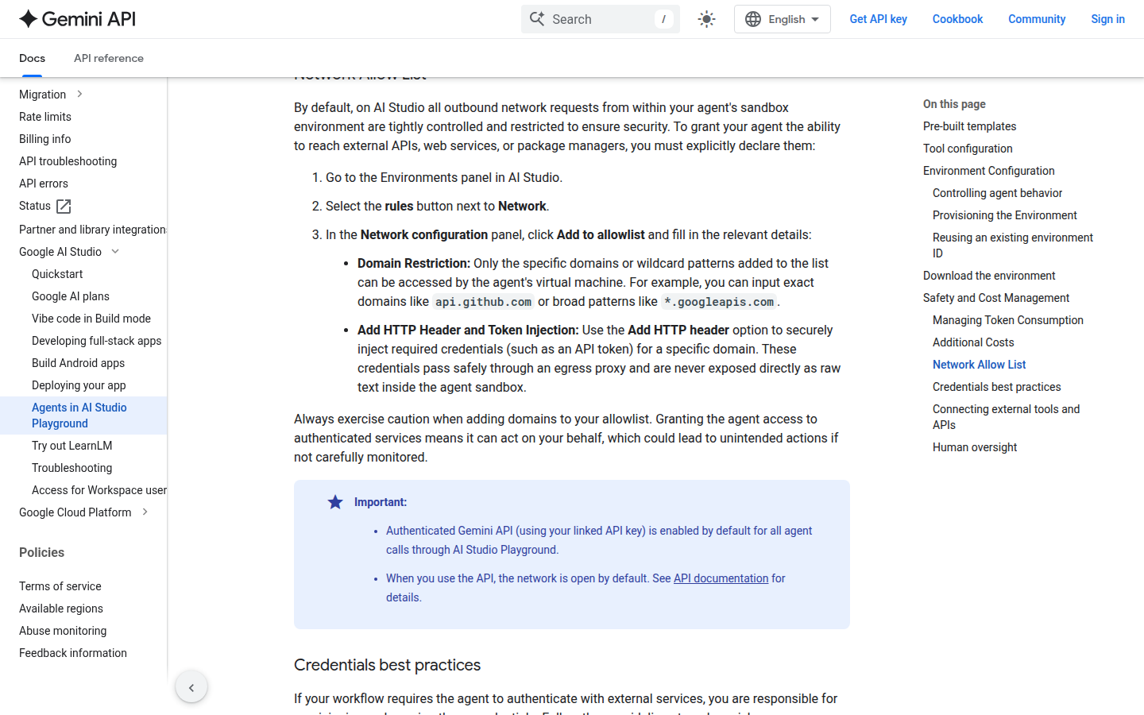Jump to Reusing an existing environment ID
The width and height of the screenshot is (1144, 715).
coord(1013,245)
